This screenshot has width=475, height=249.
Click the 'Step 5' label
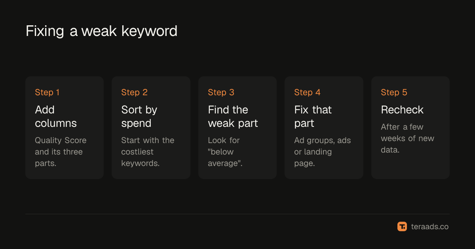(x=394, y=92)
